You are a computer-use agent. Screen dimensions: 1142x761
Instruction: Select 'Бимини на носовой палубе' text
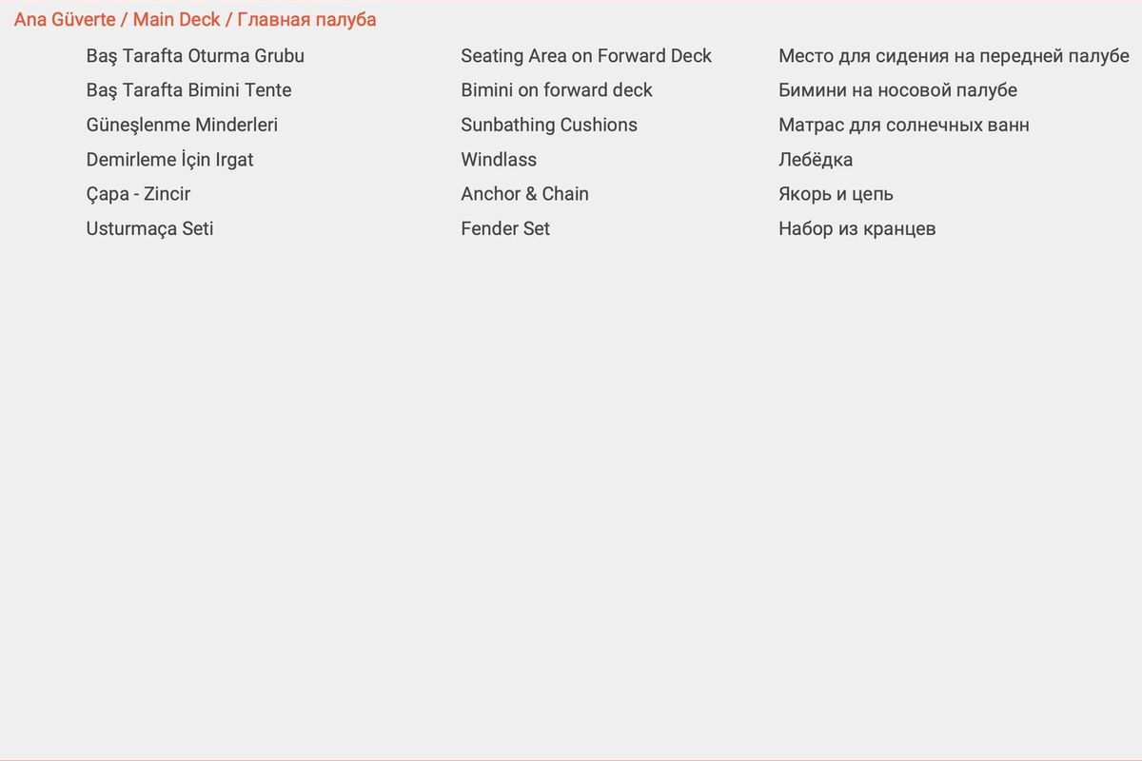click(x=897, y=90)
